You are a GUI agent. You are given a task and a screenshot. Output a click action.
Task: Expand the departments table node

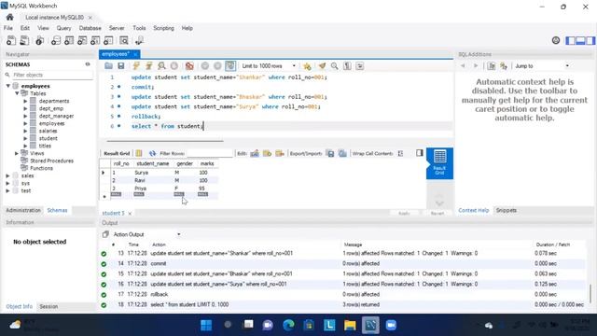(x=25, y=101)
